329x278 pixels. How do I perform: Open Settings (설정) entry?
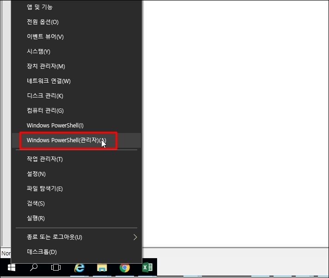(76, 174)
